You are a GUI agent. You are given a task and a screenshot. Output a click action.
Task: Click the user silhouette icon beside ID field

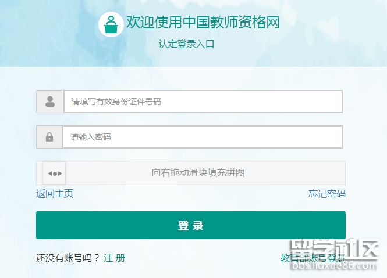pyautogui.click(x=50, y=102)
